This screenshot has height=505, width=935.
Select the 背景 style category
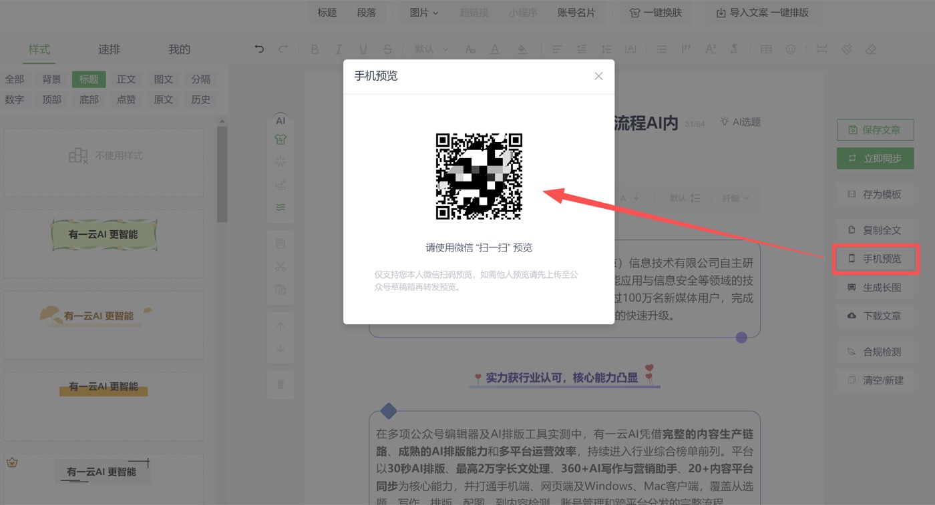[51, 79]
